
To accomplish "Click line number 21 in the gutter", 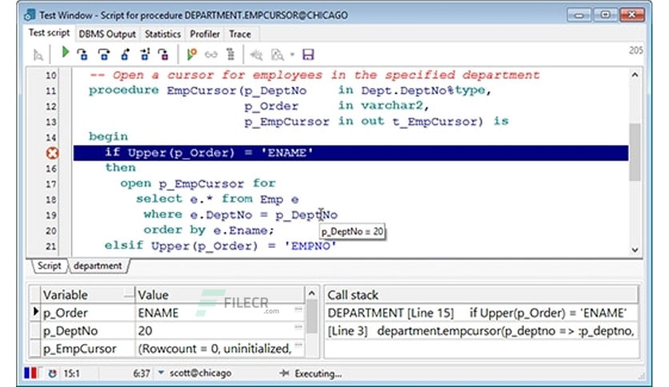I will point(50,246).
